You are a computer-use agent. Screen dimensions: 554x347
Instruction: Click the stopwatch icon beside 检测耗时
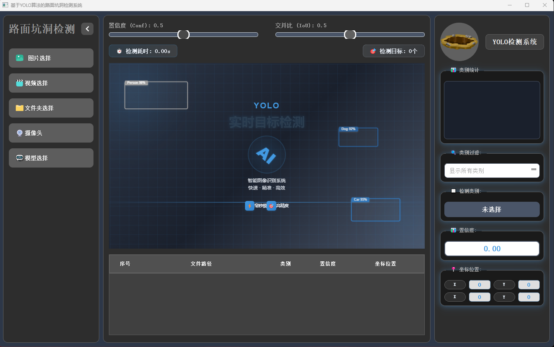tap(119, 51)
